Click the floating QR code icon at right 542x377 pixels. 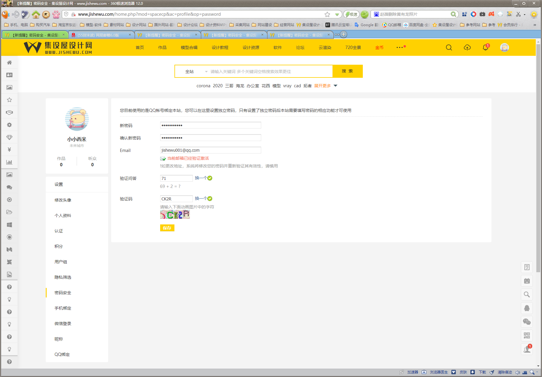coord(527,335)
